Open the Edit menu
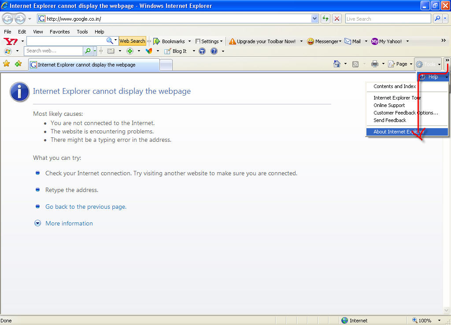 [22, 32]
